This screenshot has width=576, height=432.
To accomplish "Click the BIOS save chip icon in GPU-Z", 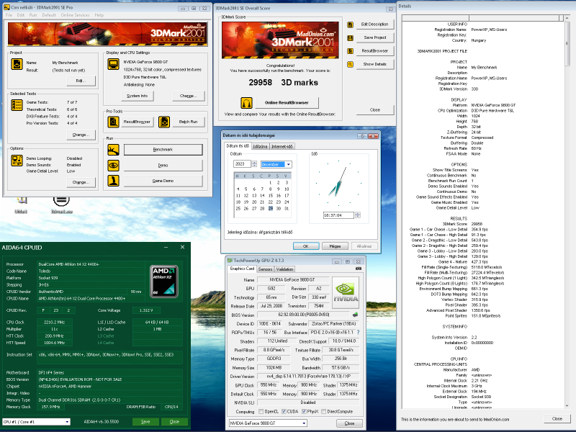I will pos(355,315).
